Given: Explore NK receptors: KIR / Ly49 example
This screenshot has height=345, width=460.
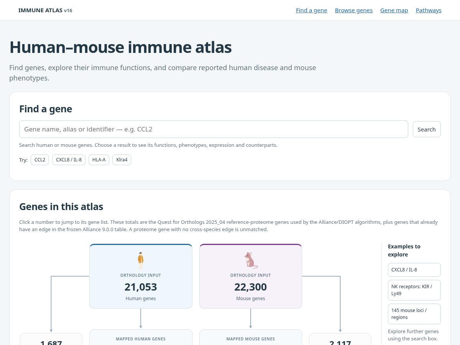Looking at the screenshot, I should pyautogui.click(x=414, y=290).
